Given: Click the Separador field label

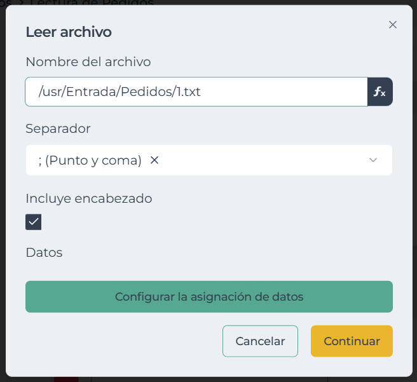Looking at the screenshot, I should pos(58,128).
